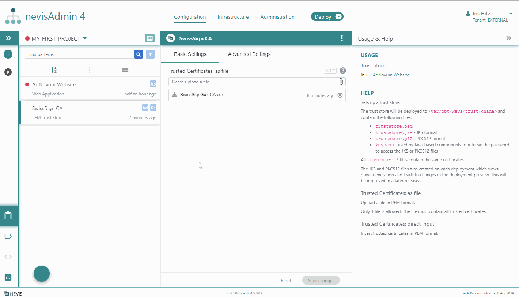
Task: Click the Ap badge on AdNovum Website
Action: click(x=153, y=84)
